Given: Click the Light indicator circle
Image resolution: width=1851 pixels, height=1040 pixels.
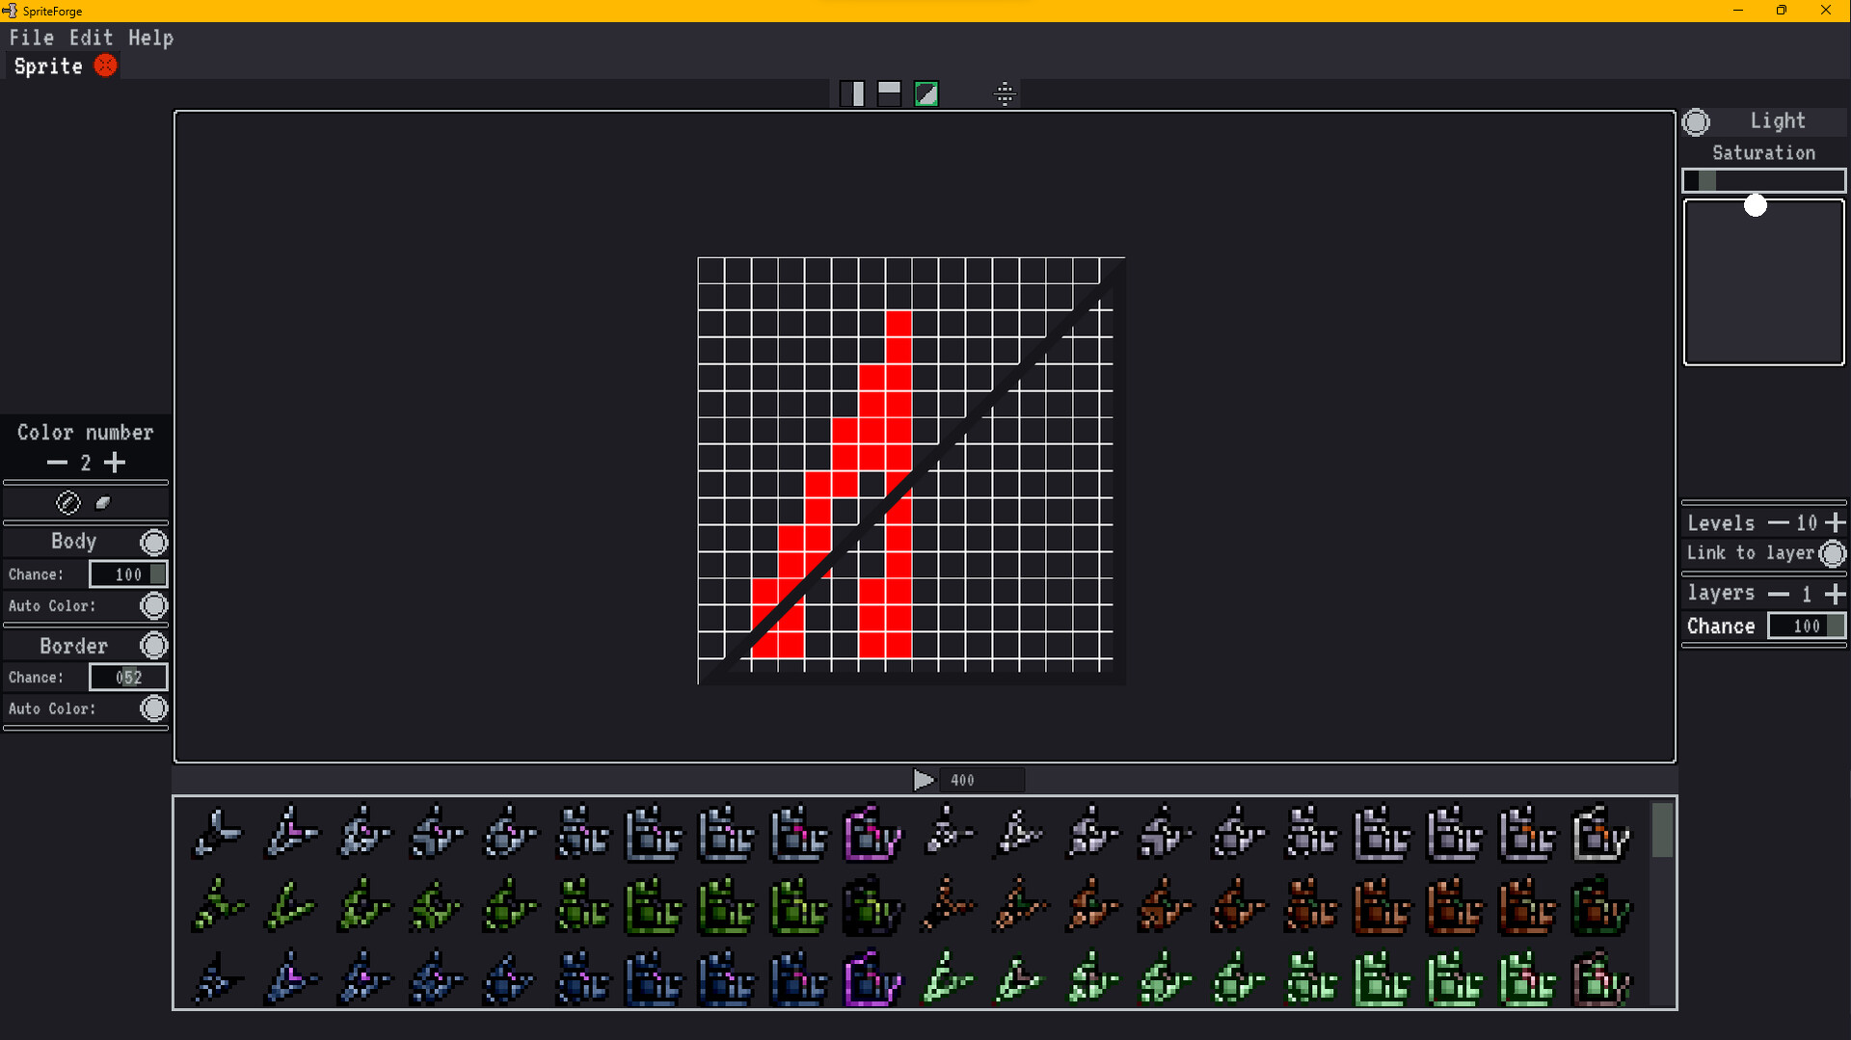Looking at the screenshot, I should [x=1697, y=120].
